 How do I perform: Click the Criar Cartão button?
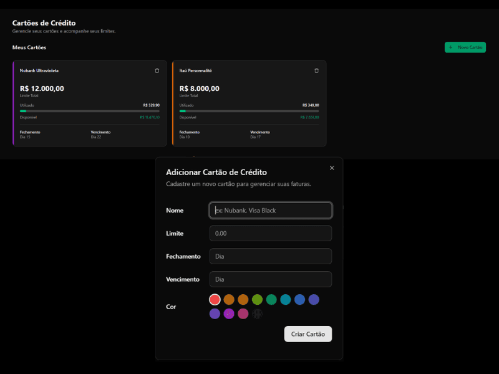coord(308,334)
